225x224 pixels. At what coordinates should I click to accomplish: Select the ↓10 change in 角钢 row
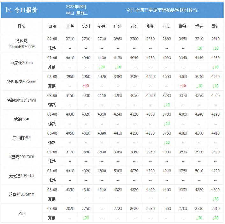[167, 105]
